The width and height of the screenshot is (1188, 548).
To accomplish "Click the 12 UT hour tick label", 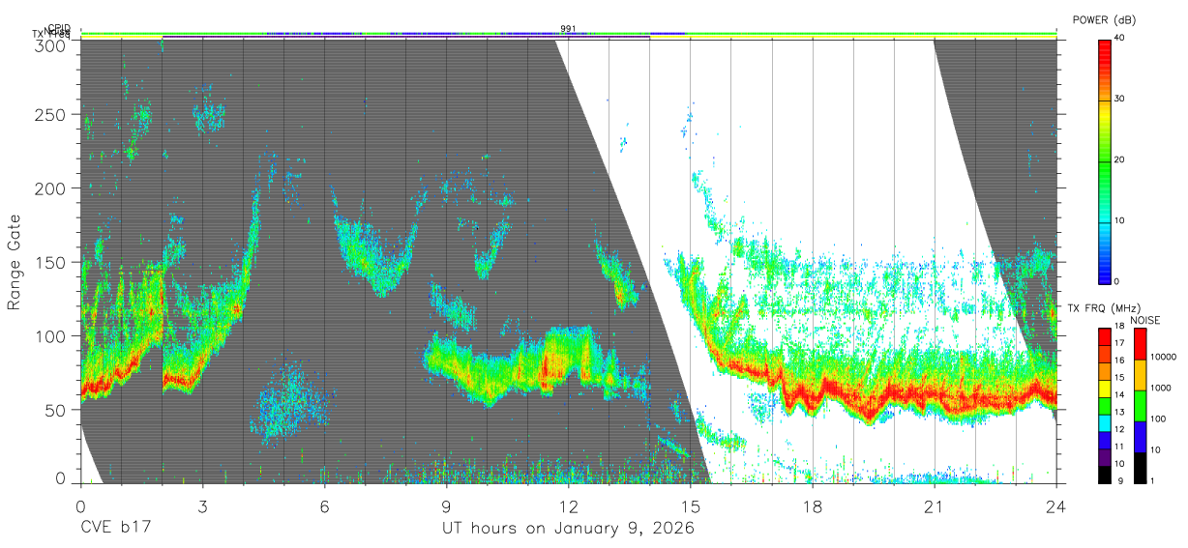I will [569, 506].
